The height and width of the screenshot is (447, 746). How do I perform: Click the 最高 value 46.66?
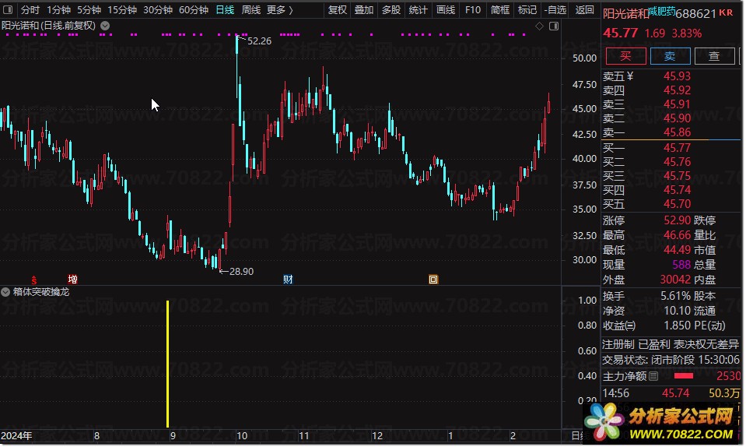tap(677, 234)
